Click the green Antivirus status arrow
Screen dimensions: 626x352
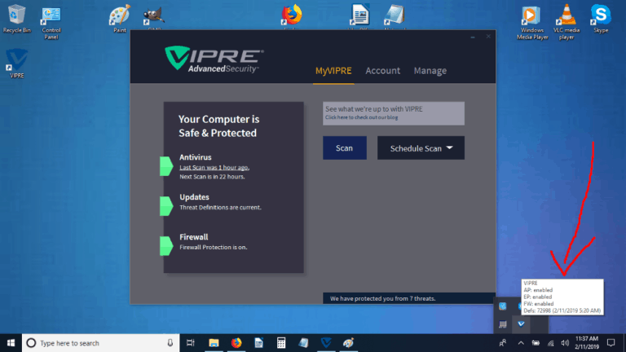(x=166, y=166)
